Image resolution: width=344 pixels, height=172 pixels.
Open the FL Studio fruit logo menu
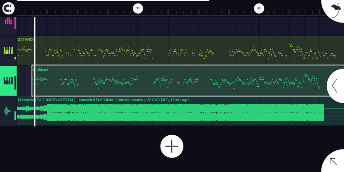[335, 10]
